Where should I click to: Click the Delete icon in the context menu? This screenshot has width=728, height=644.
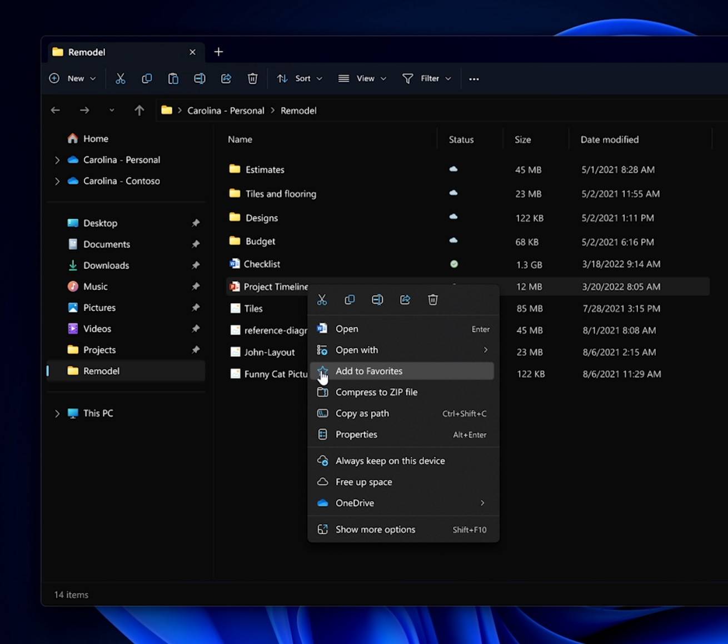433,300
